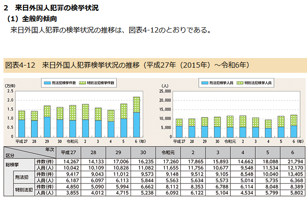Image resolution: width=307 pixels, height=199 pixels.
Task: Click the 20,000 axis value
Action: (165, 101)
